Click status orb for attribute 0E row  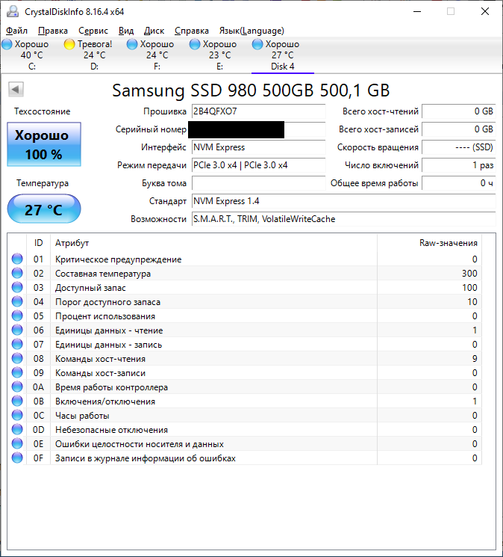(x=17, y=443)
